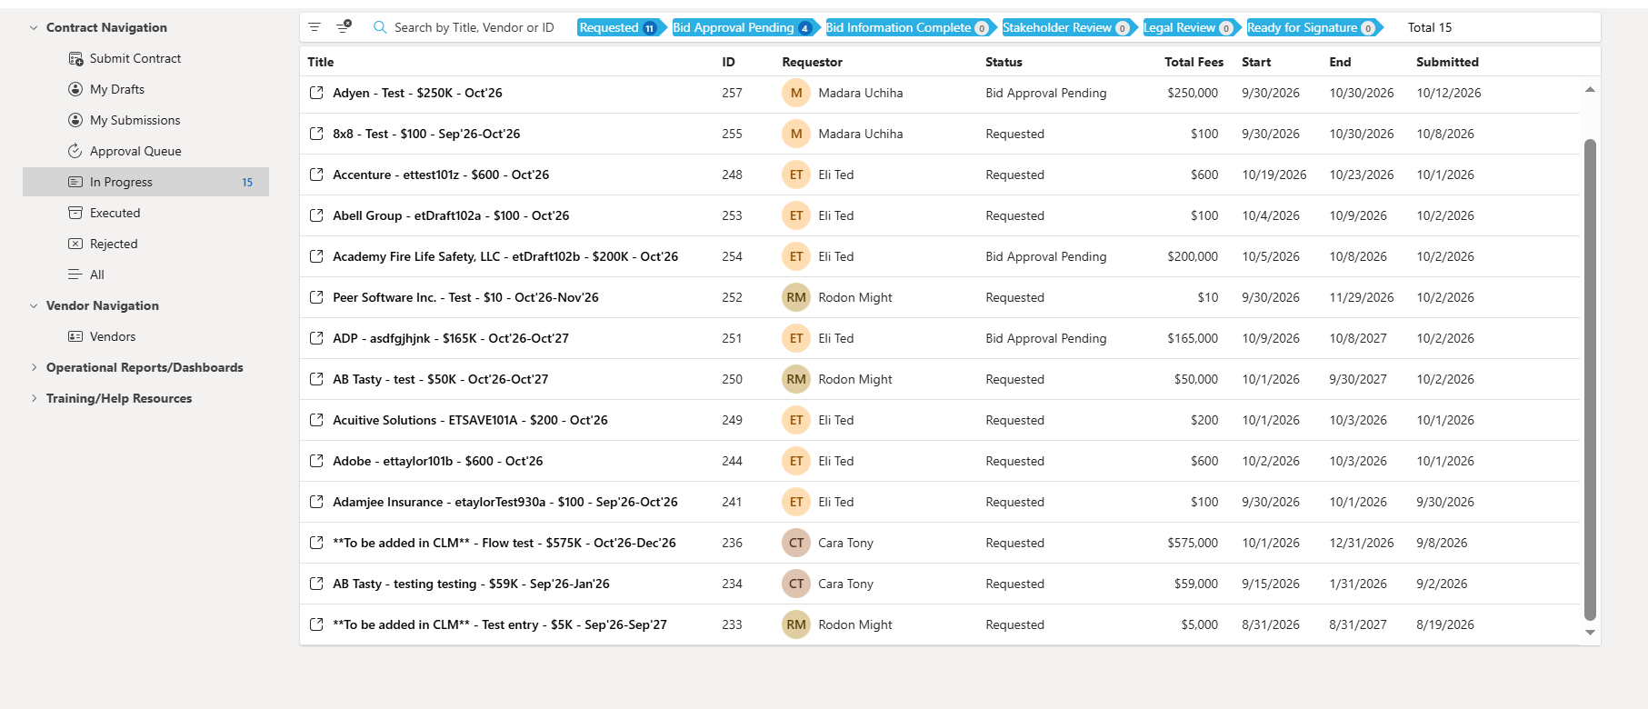Screen dimensions: 1648x709
Task: Filter by Stakeholder Review stage
Action: [1069, 27]
